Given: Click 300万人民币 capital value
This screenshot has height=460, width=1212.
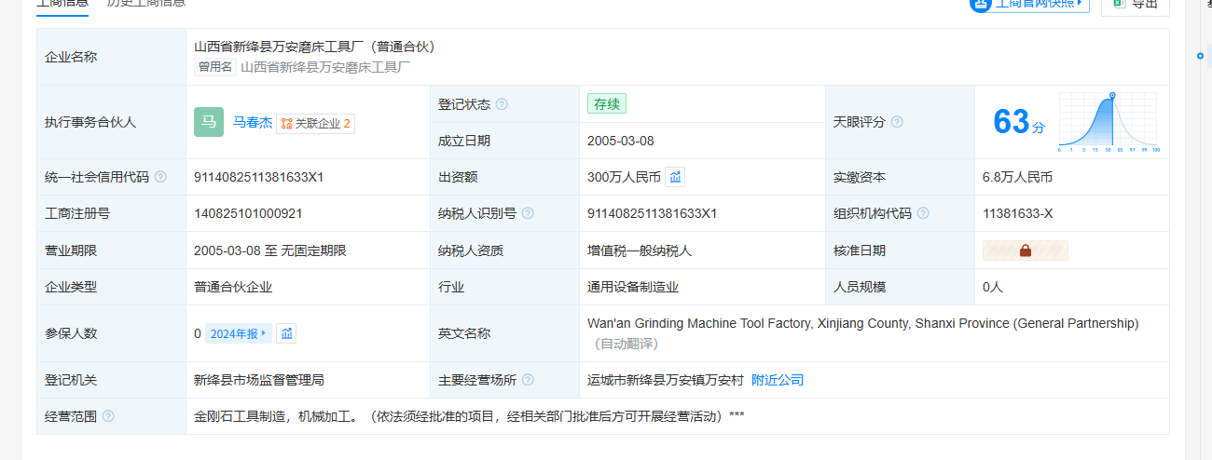Looking at the screenshot, I should click(624, 177).
